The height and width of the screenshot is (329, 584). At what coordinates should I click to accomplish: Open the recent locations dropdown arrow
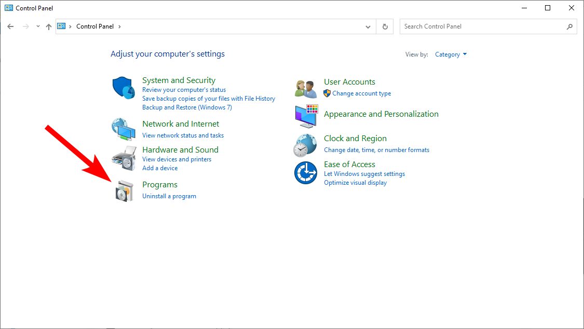click(x=38, y=26)
